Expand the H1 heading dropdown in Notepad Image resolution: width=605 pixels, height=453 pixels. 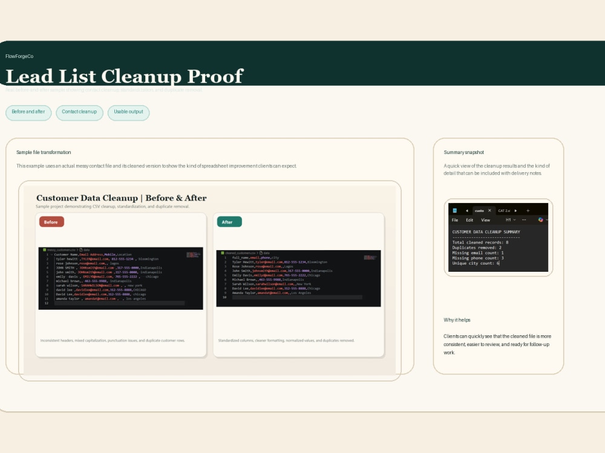511,220
